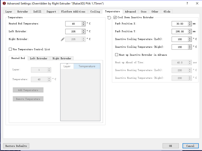Select the Left Extruder sub-tab
The width and height of the screenshot is (202, 151).
click(39, 59)
